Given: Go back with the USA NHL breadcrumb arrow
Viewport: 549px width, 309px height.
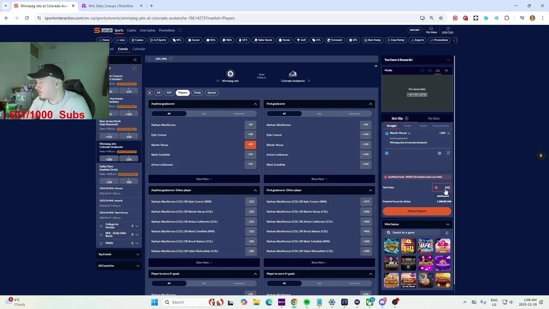Looking at the screenshot, I should [150, 59].
